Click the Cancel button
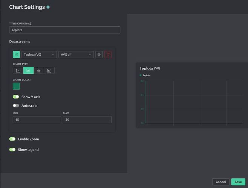The image size is (248, 188). [x=220, y=182]
